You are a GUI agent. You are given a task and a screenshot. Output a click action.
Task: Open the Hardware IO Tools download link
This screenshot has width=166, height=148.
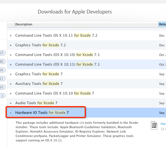tap(163, 124)
